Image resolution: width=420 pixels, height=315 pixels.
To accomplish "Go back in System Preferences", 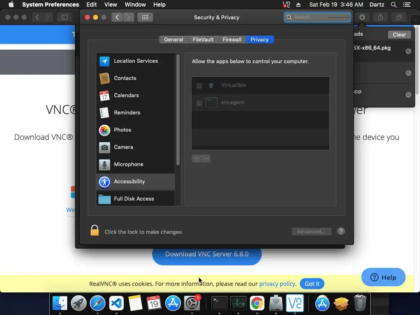I will 117,17.
